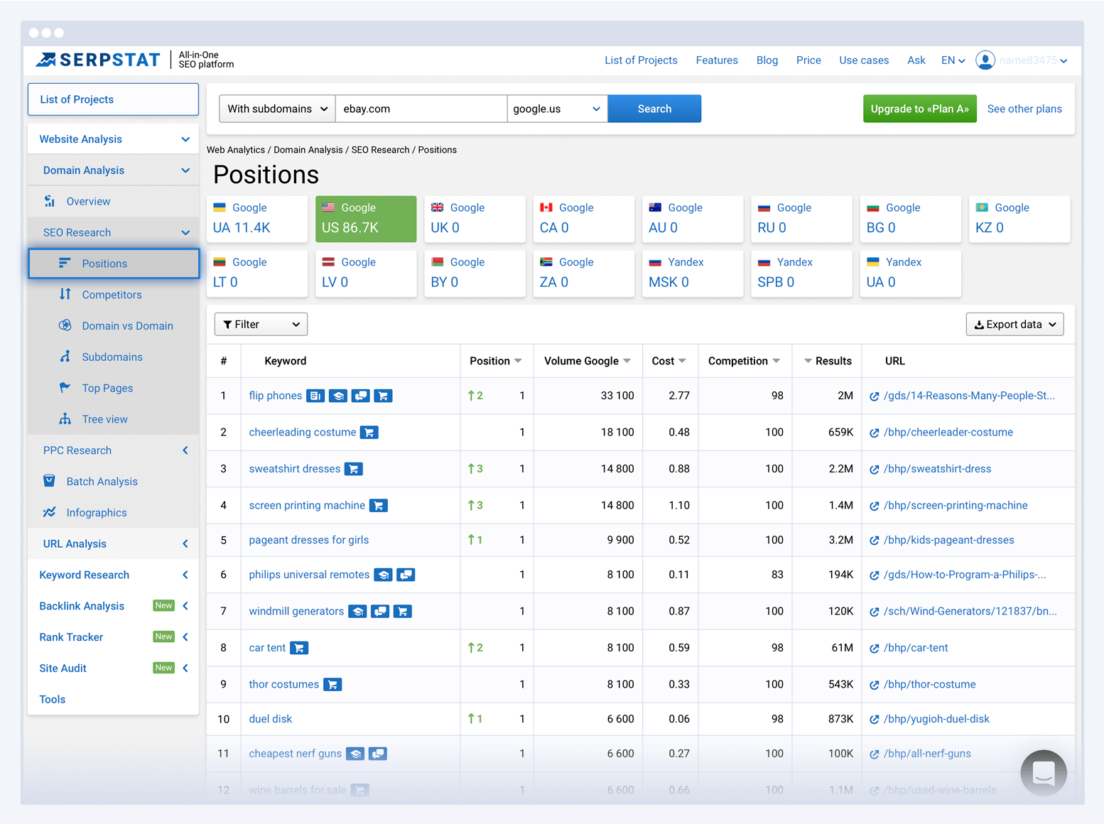1104x824 pixels.
Task: Click the Serpstat logo
Action: [x=98, y=60]
